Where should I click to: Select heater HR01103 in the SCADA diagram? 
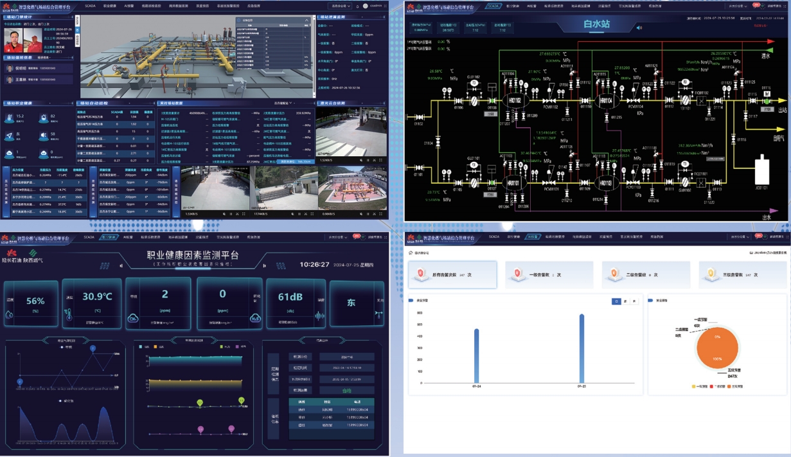pyautogui.click(x=605, y=183)
